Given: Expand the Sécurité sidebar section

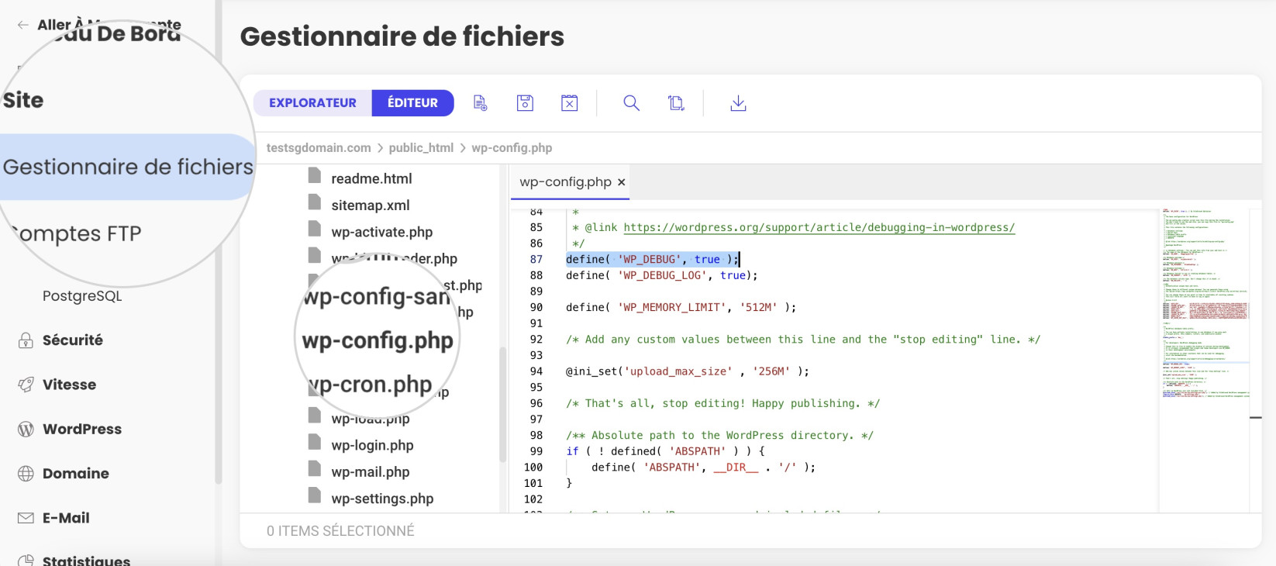Looking at the screenshot, I should coord(73,340).
